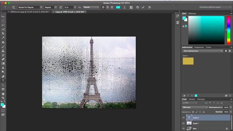
Task: Click inside the color picker field
Action: (x=206, y=30)
